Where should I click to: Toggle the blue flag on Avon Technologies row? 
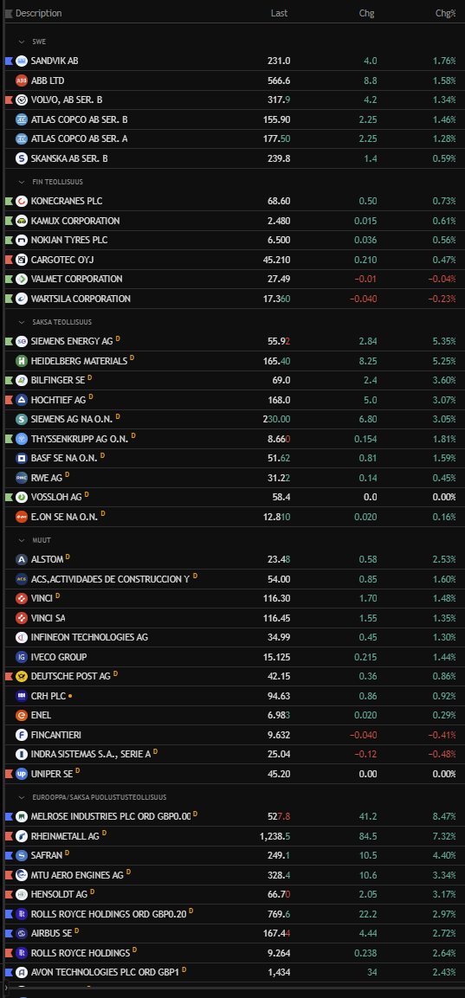pyautogui.click(x=9, y=973)
